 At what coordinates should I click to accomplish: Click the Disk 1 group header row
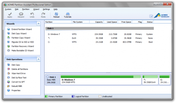coord(99,28)
